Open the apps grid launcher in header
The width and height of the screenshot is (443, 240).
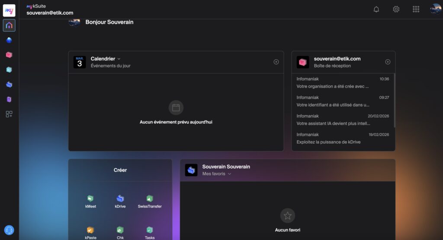(416, 9)
